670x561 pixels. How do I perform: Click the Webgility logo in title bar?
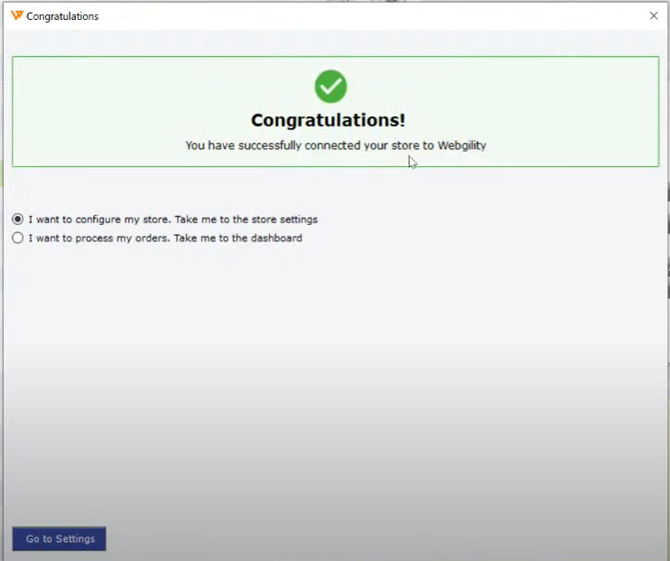pyautogui.click(x=16, y=16)
